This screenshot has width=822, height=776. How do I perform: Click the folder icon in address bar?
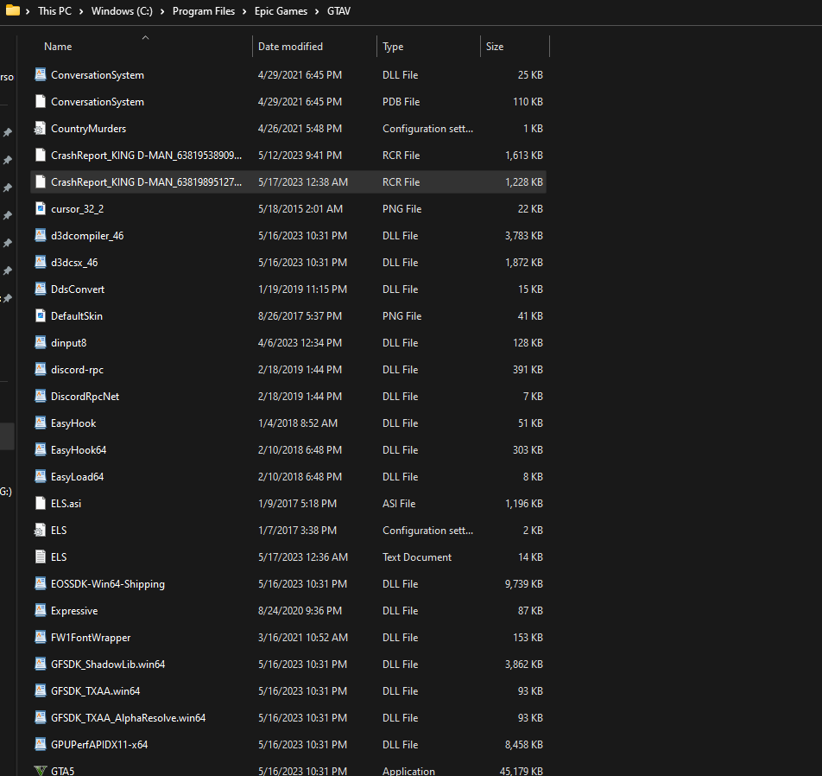pyautogui.click(x=13, y=11)
